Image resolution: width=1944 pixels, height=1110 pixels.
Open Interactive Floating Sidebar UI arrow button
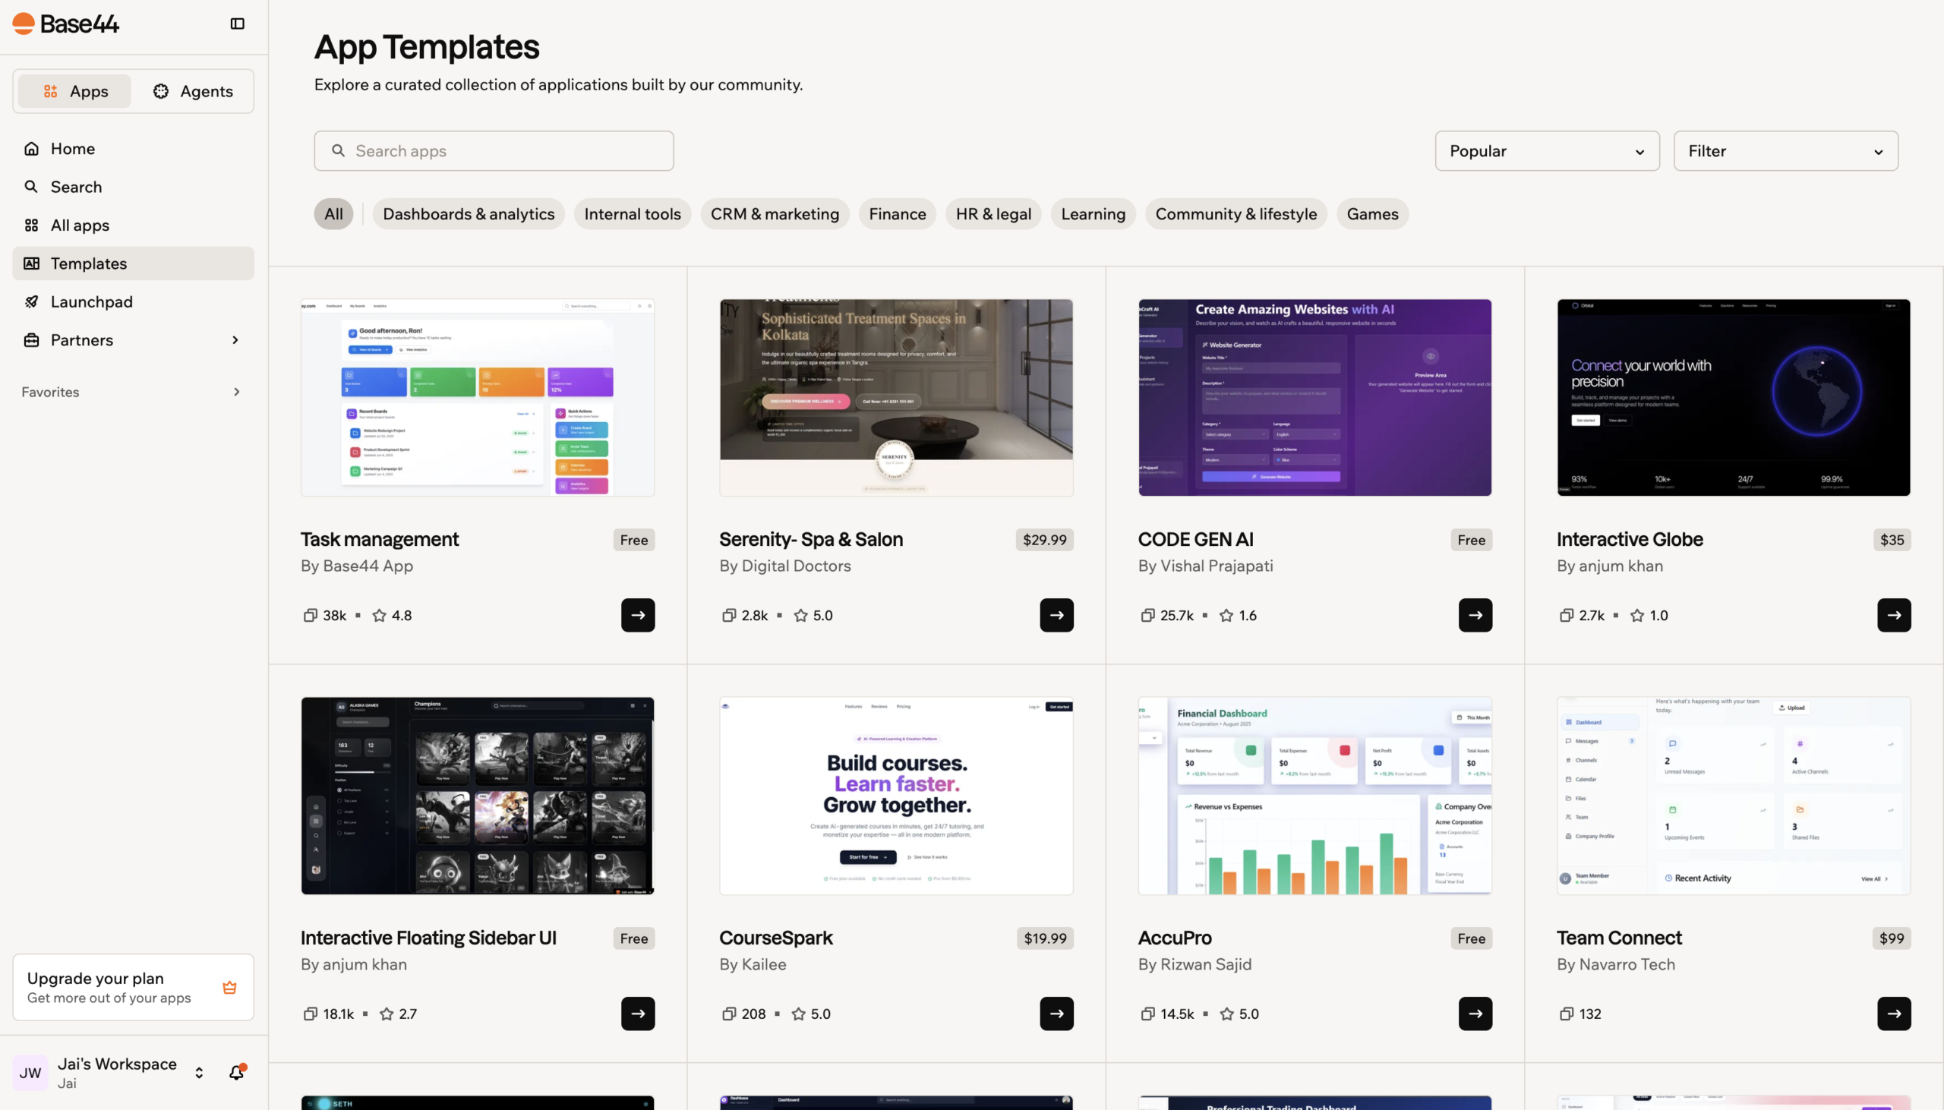tap(637, 1014)
